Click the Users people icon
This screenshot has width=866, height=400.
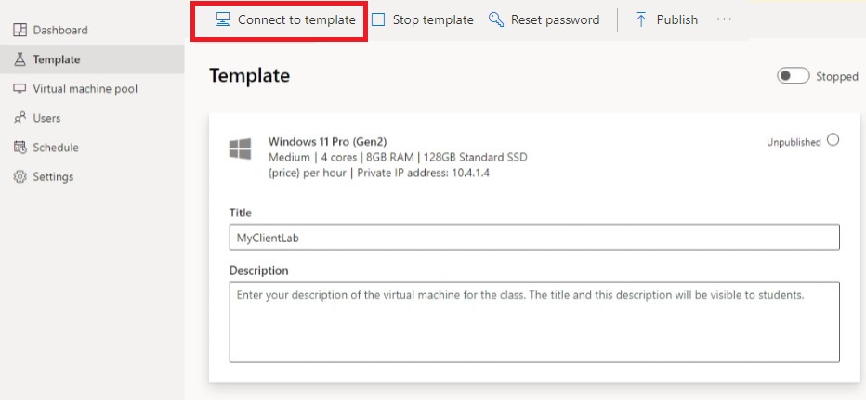click(20, 118)
